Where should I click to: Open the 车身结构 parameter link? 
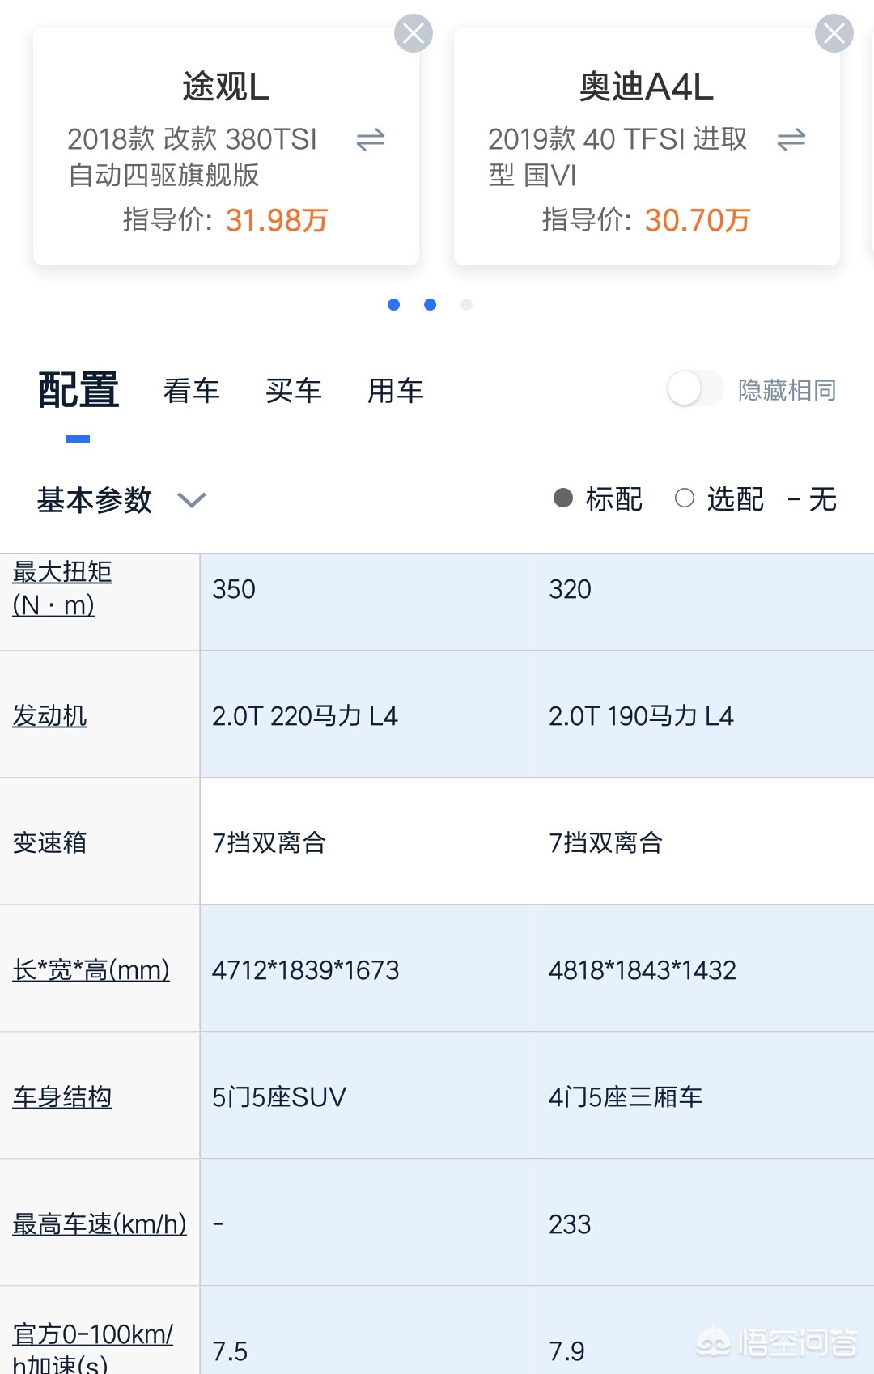[62, 1097]
